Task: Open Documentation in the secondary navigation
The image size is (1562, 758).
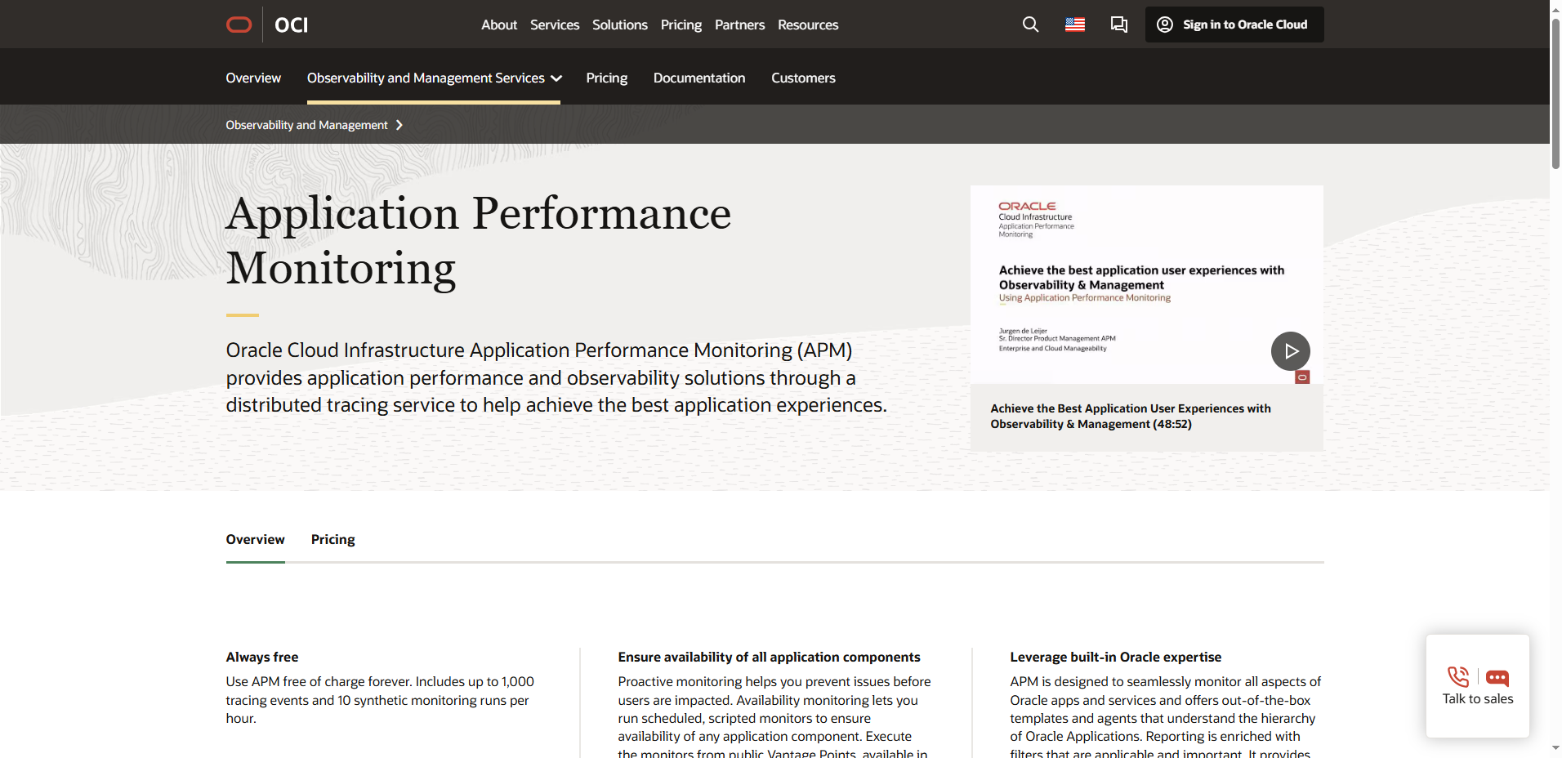Action: coord(698,78)
